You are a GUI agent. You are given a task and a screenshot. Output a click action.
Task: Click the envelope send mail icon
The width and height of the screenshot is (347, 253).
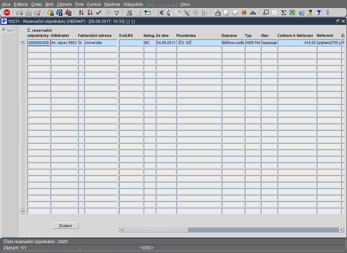point(147,13)
